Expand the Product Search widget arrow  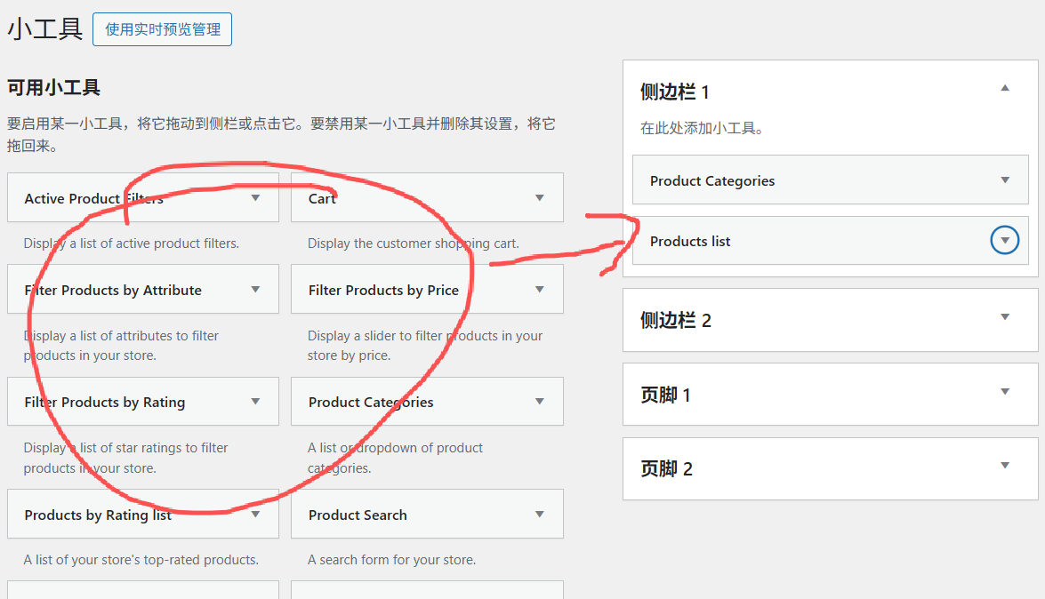(x=539, y=515)
